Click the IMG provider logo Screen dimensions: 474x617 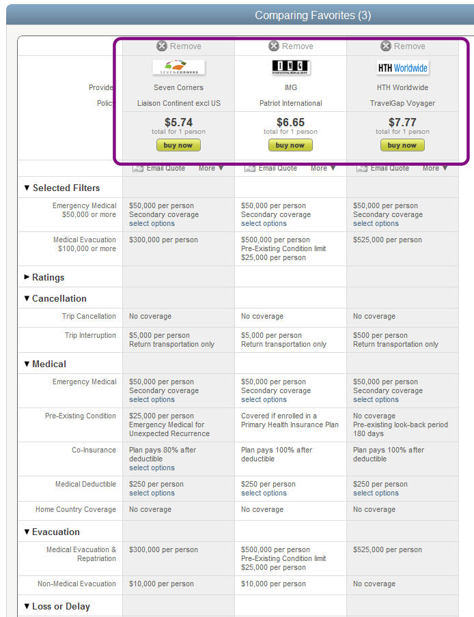290,68
